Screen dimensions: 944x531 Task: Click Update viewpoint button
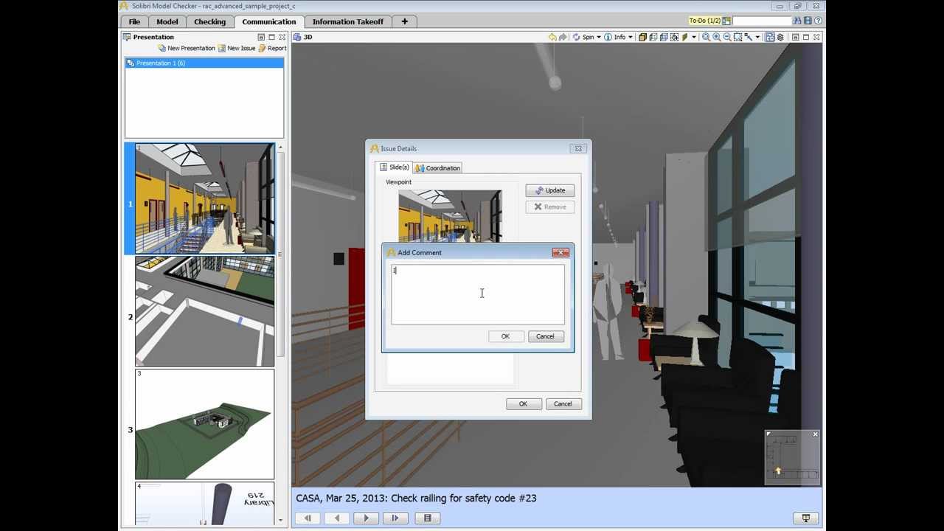tap(550, 190)
